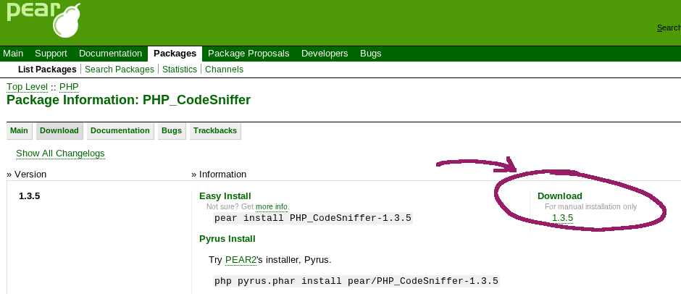Open the Developers menu item
This screenshot has height=294, width=681.
(x=325, y=54)
